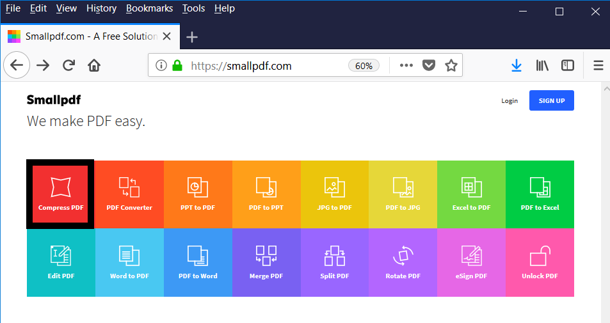Open the PDF to Word tile
The height and width of the screenshot is (323, 610).
coord(198,263)
